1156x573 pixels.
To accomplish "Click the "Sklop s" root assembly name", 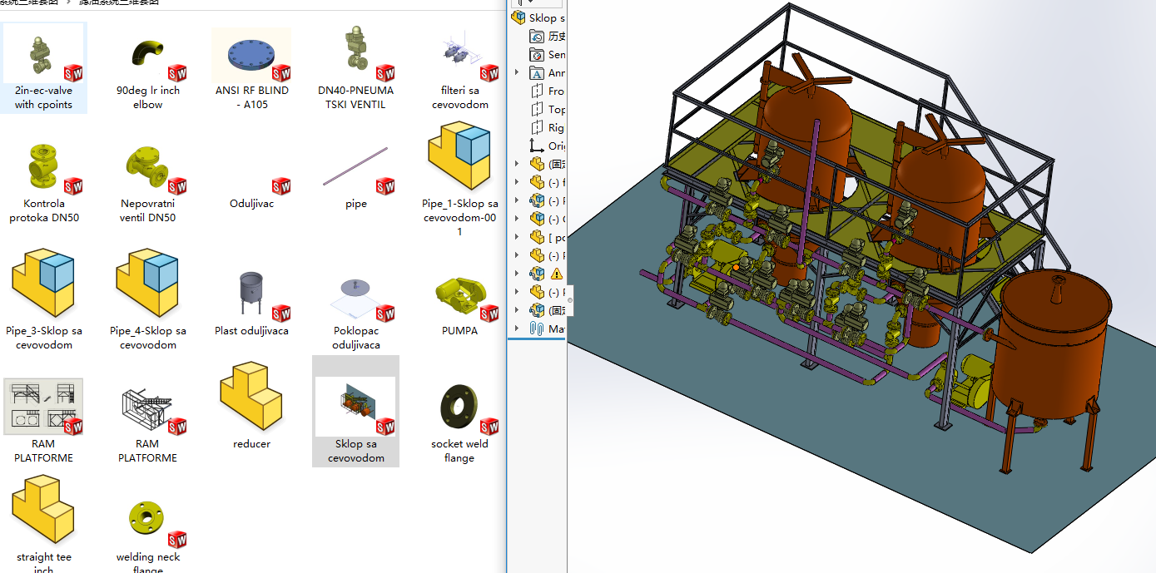I will click(x=548, y=17).
